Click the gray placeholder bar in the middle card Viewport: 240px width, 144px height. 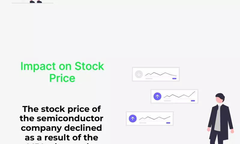pyautogui.click(x=167, y=101)
